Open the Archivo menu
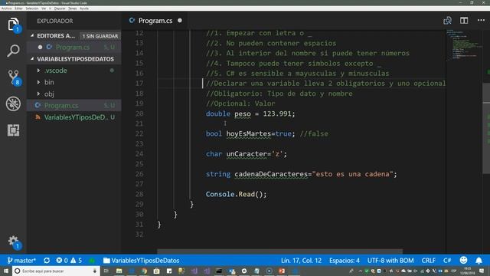Viewport: 490px width, 276px height. (7, 8)
